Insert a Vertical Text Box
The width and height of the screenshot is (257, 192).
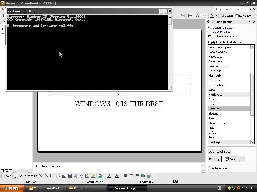click(x=70, y=176)
